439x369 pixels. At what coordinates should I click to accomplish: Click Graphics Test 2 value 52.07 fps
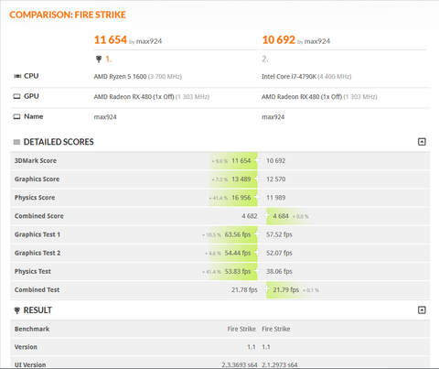point(279,253)
